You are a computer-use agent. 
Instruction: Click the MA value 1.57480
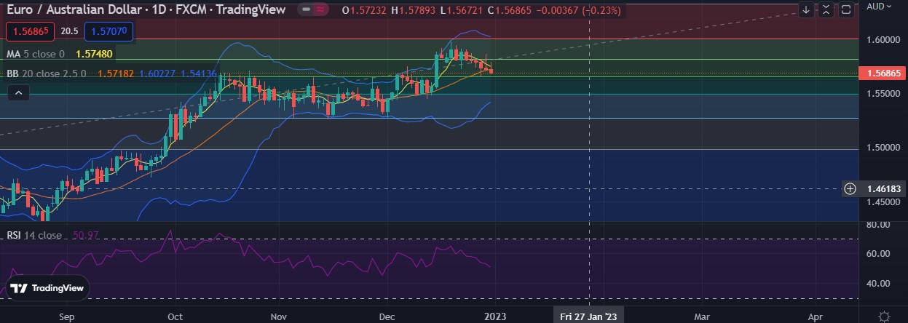click(x=94, y=54)
